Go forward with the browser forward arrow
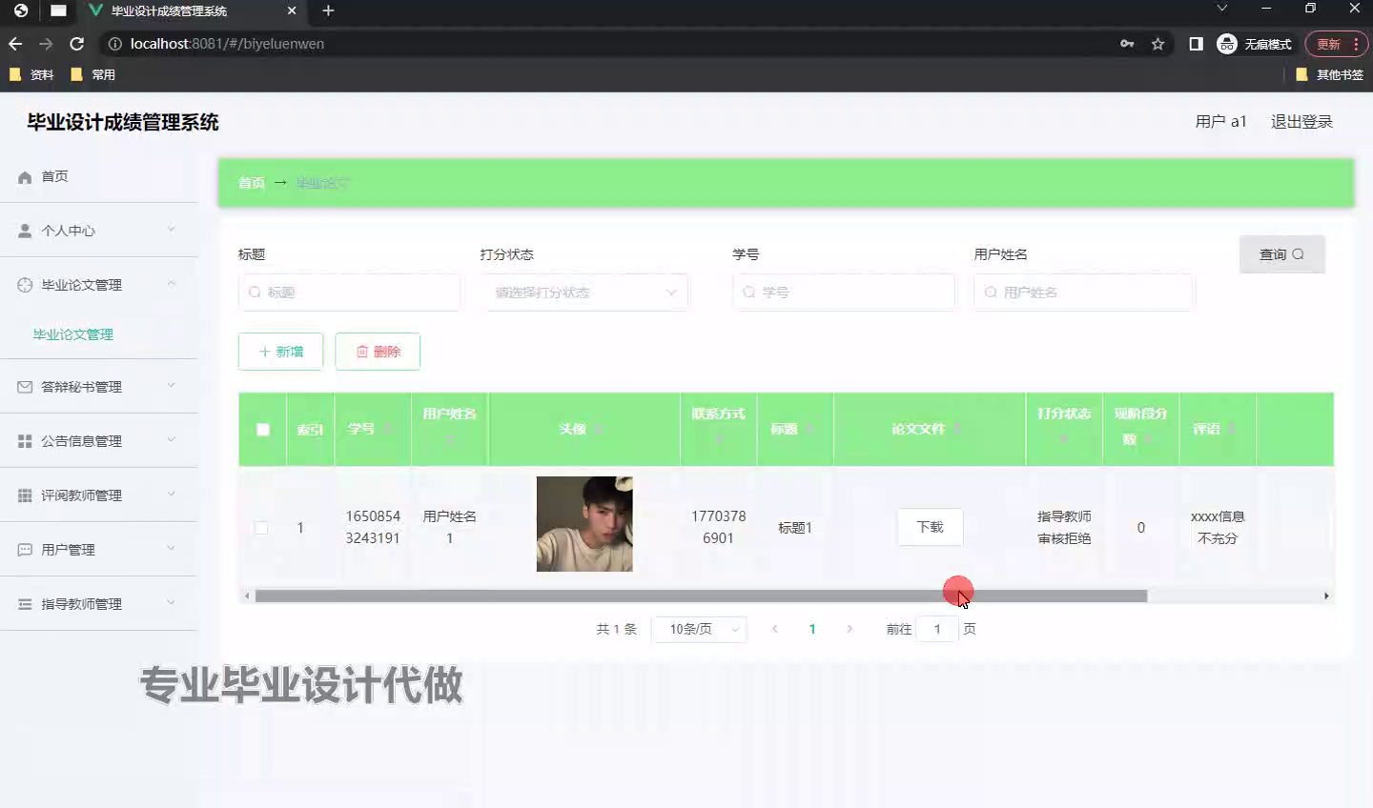 click(46, 44)
